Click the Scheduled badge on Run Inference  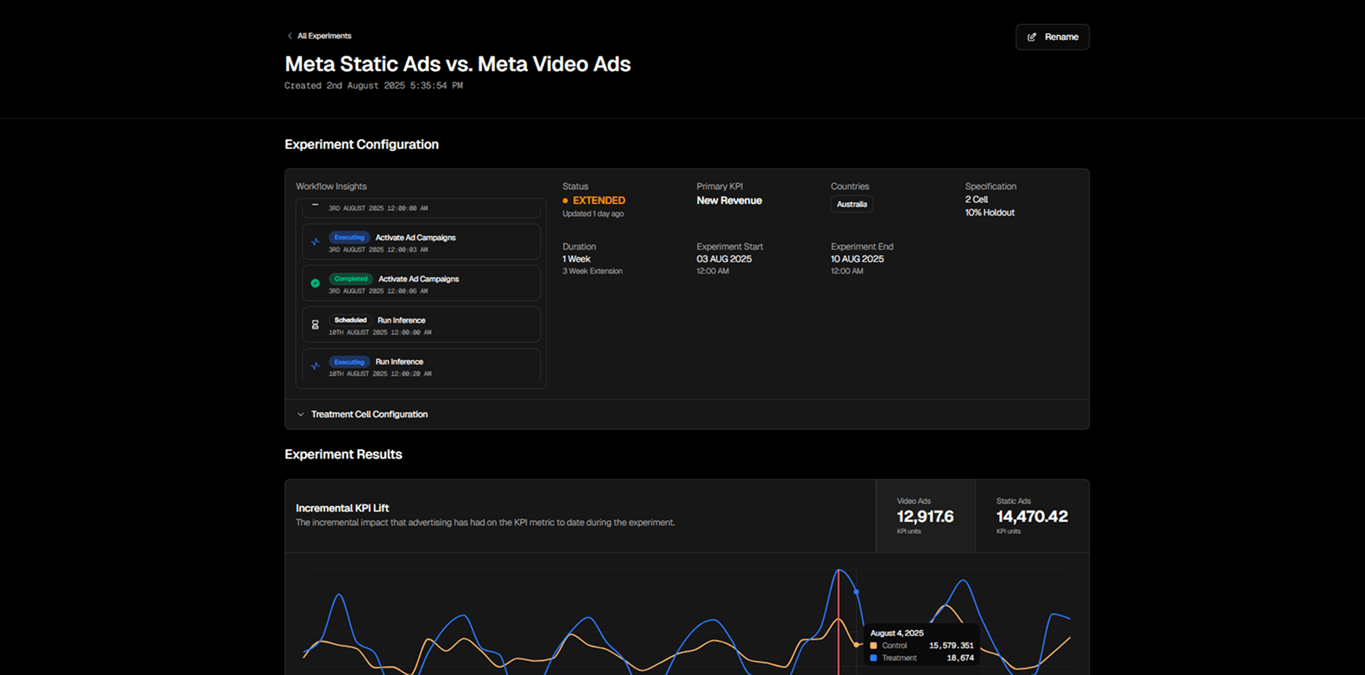pos(350,320)
